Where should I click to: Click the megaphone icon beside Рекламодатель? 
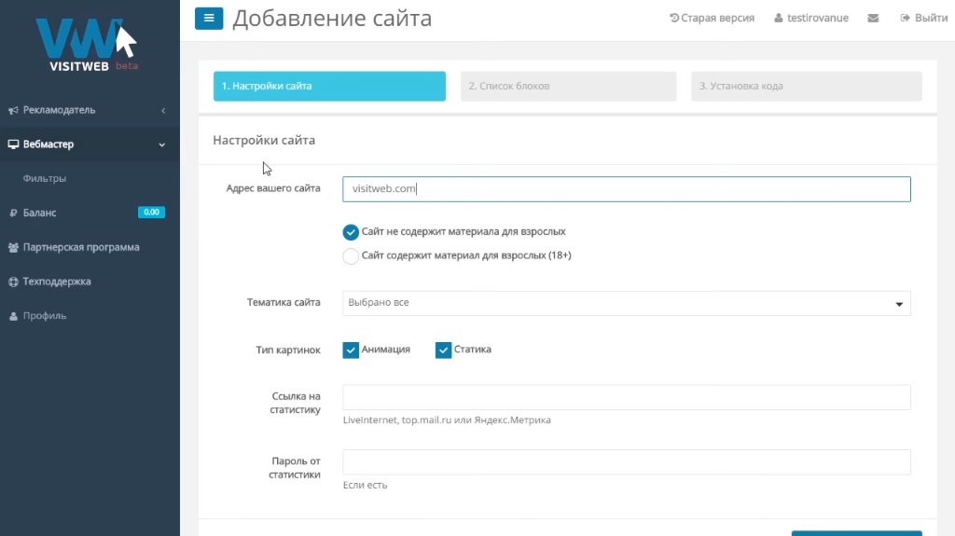point(13,110)
